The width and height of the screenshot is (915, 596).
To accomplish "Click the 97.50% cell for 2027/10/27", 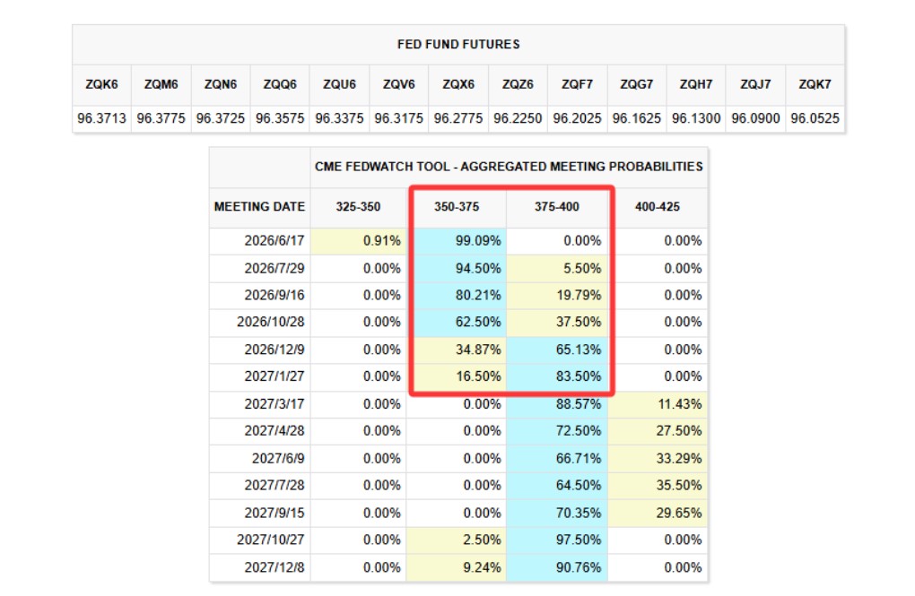I will point(557,540).
